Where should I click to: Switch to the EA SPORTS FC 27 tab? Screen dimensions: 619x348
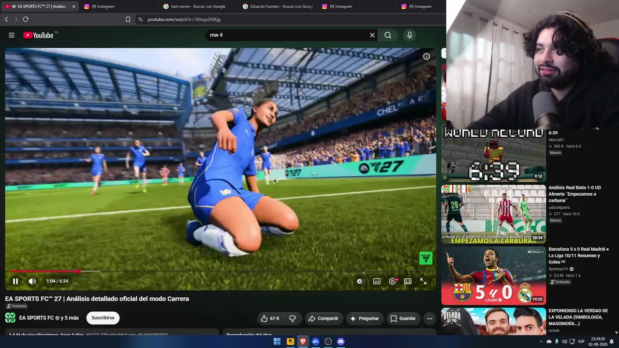[x=40, y=7]
